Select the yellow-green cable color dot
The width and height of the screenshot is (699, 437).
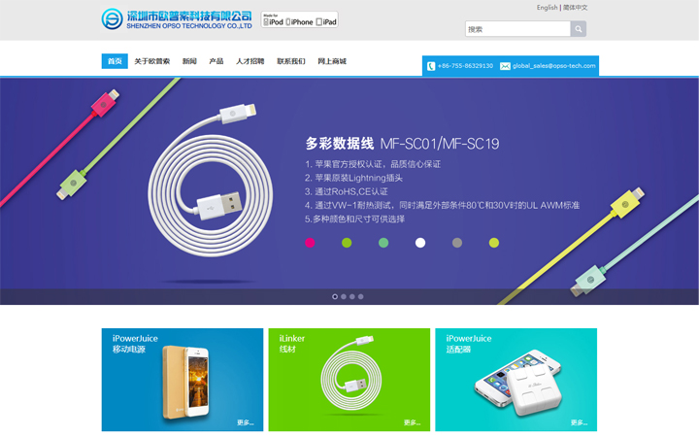(494, 243)
